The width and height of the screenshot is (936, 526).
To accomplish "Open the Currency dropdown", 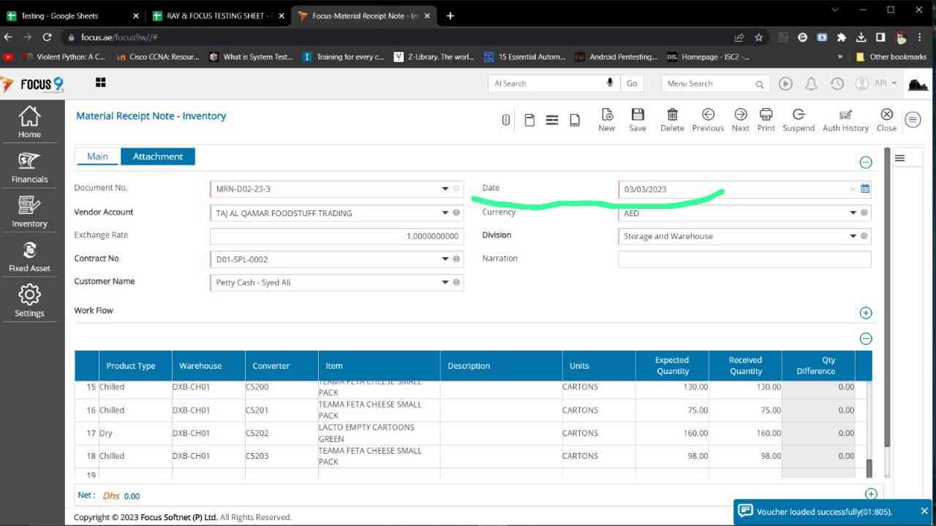I will [853, 213].
